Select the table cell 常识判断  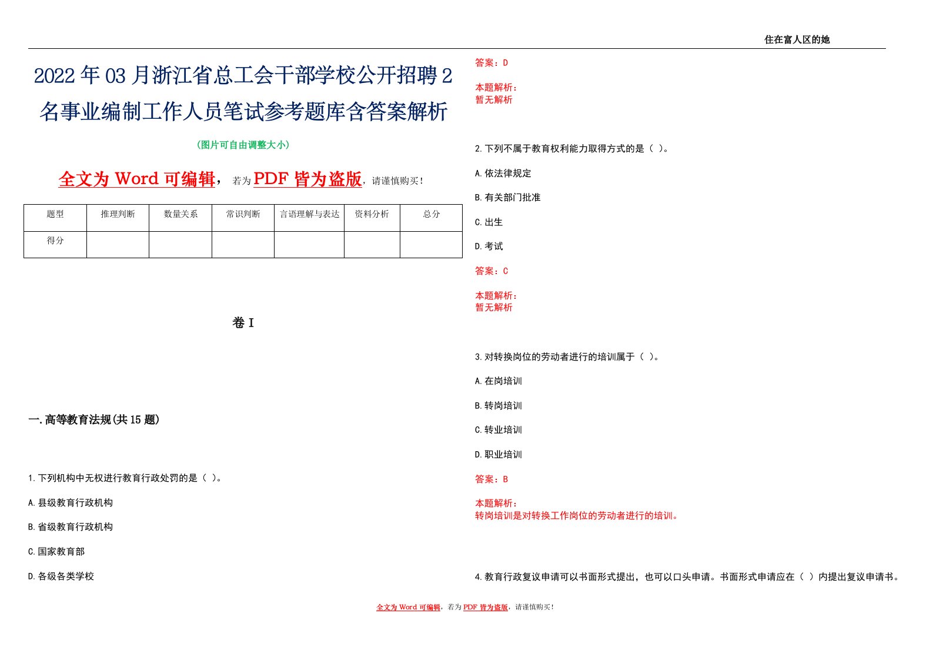point(243,218)
